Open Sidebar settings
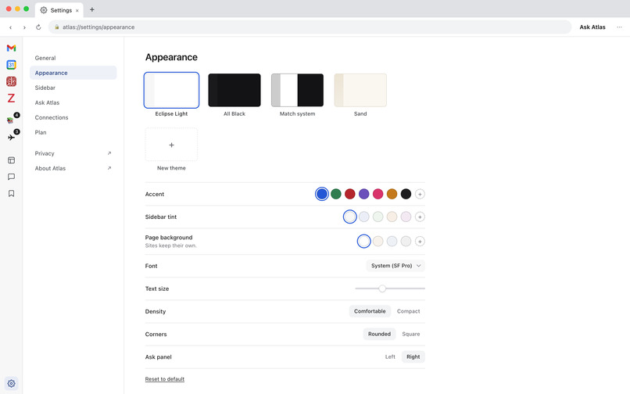Viewport: 630px width, 394px height. click(x=73, y=88)
